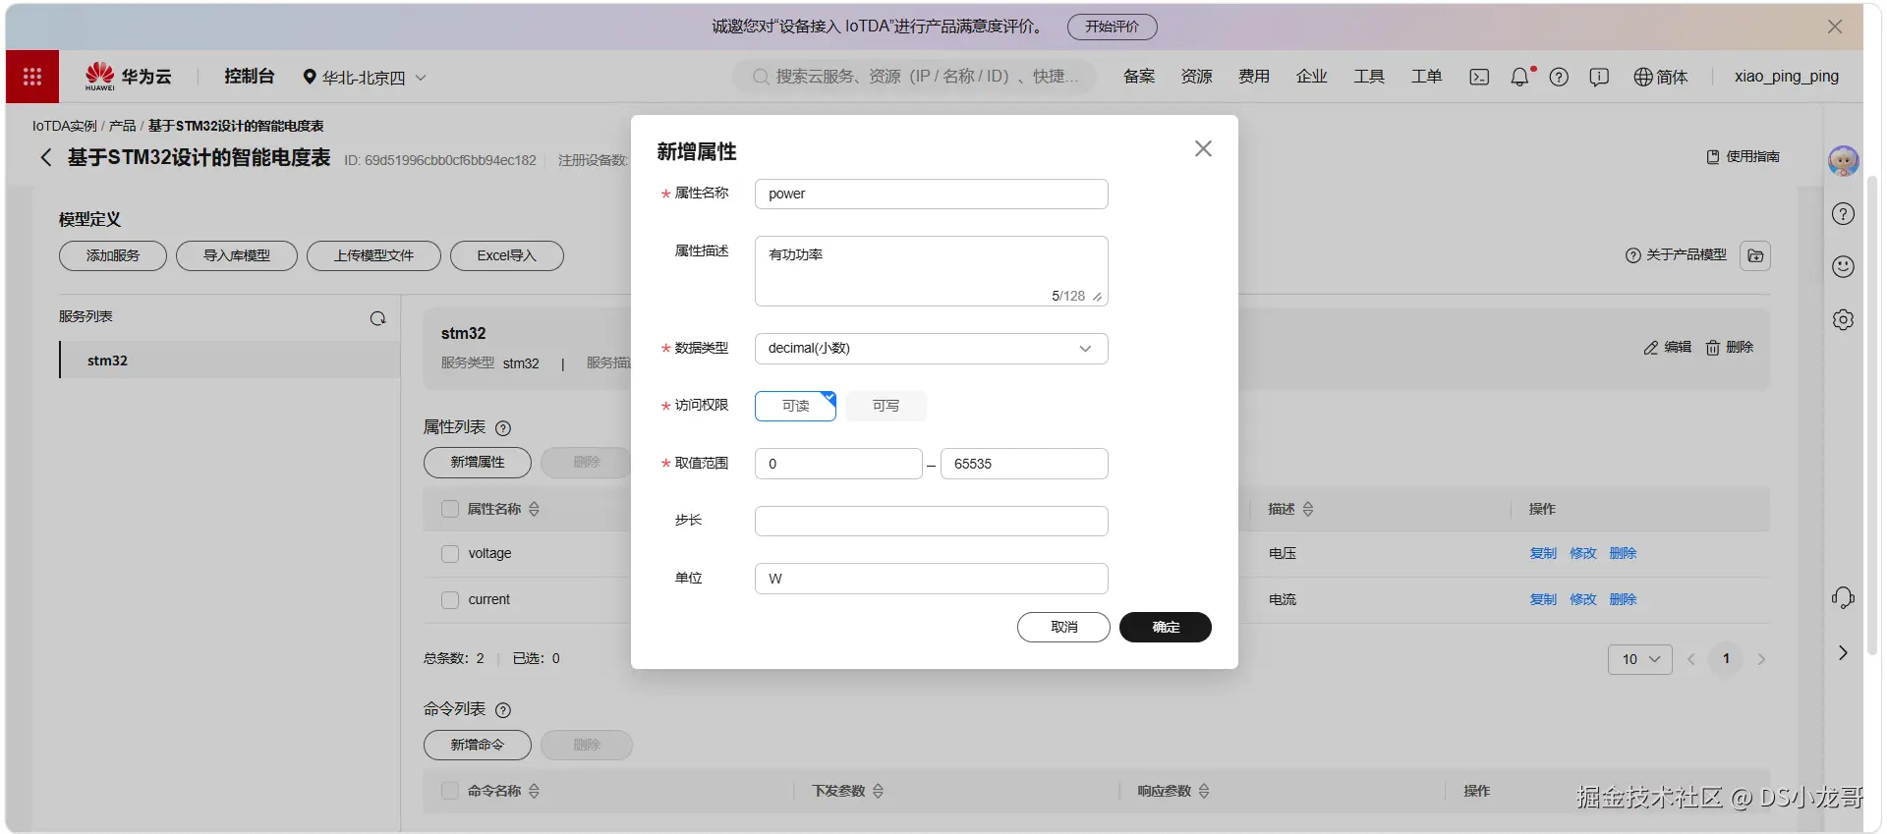Refresh the service list
Viewport: 1887px width, 834px height.
(x=377, y=318)
